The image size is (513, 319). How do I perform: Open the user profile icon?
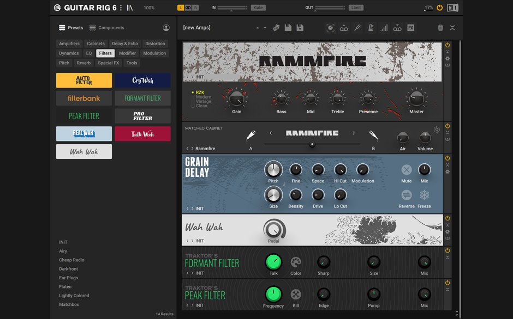tap(166, 28)
